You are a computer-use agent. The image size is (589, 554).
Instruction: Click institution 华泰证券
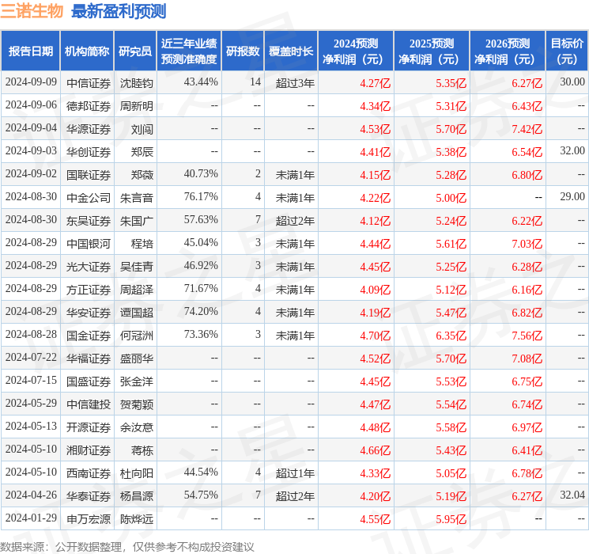89,496
